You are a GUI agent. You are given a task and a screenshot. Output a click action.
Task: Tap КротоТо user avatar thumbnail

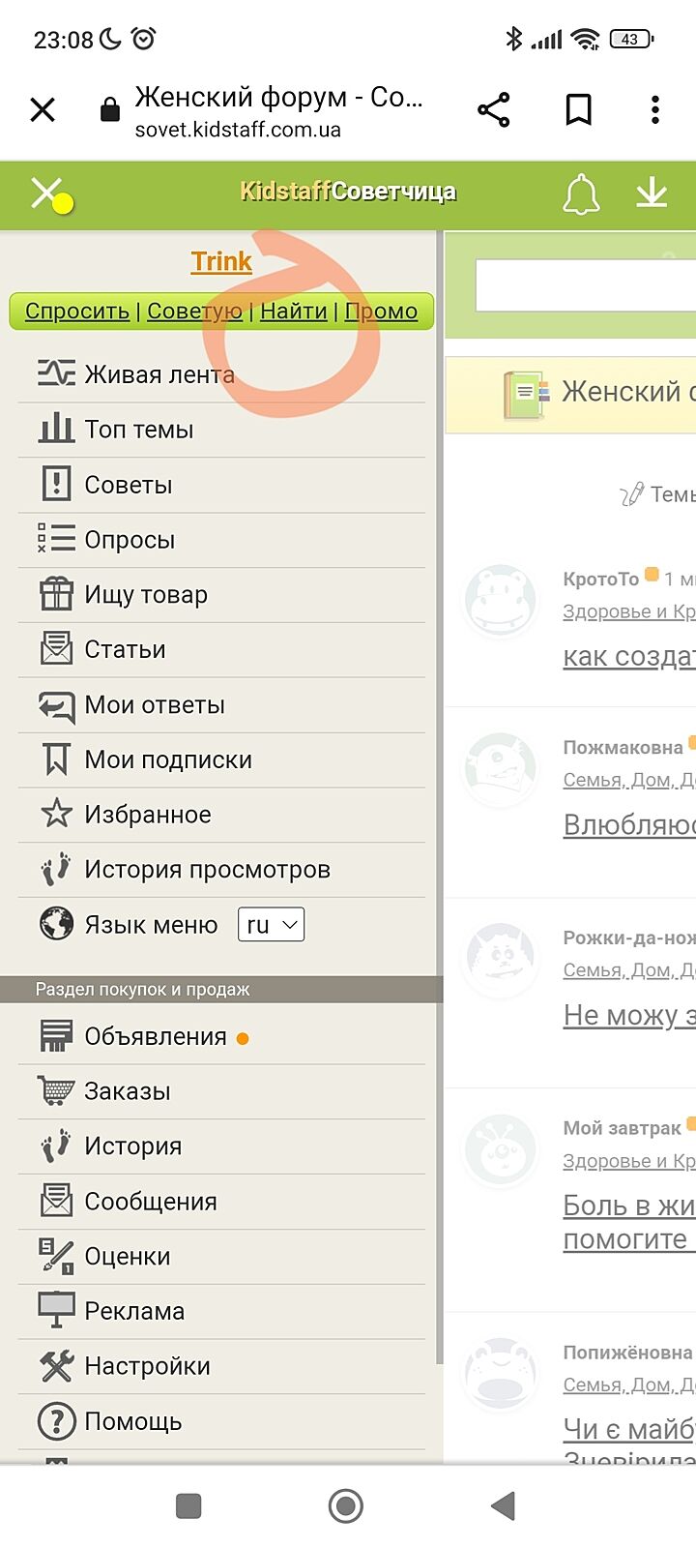click(500, 602)
